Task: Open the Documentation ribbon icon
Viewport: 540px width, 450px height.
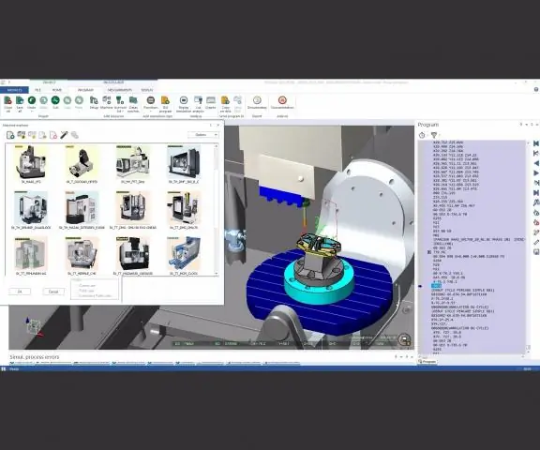Action: [x=282, y=102]
